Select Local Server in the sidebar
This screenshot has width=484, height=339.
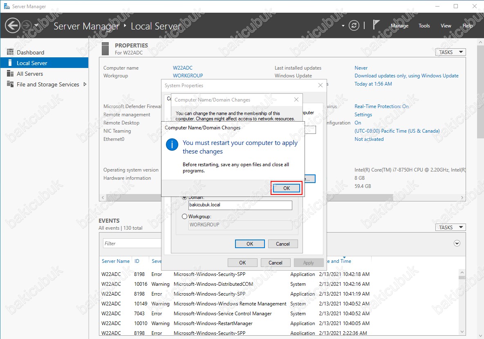[44, 63]
